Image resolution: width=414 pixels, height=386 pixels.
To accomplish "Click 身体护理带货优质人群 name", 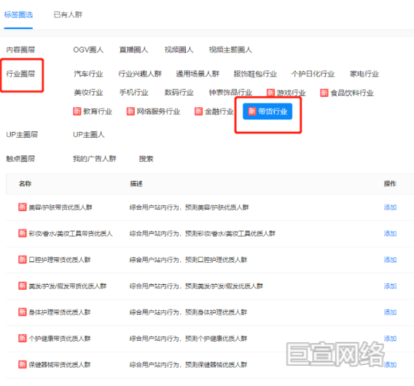I will pyautogui.click(x=60, y=312).
